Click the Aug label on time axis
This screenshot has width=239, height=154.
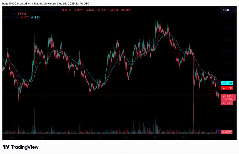(x=127, y=138)
